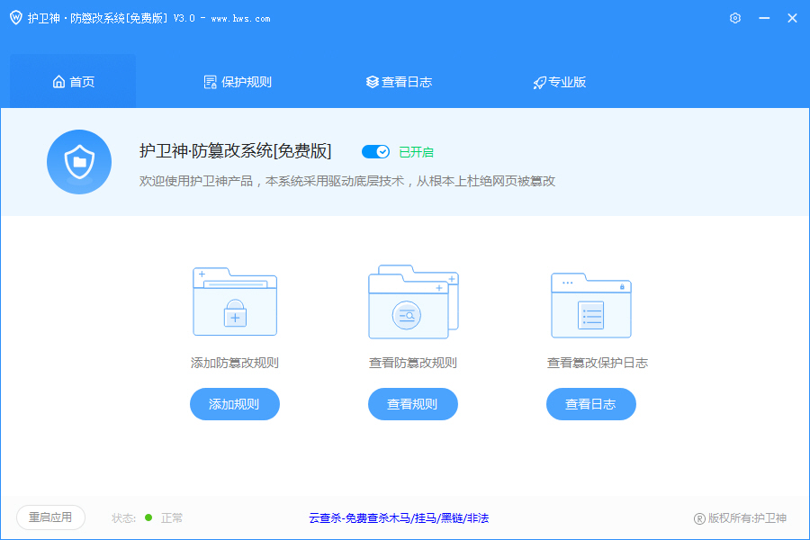Open the settings gear in title bar
The height and width of the screenshot is (540, 810).
pyautogui.click(x=735, y=18)
